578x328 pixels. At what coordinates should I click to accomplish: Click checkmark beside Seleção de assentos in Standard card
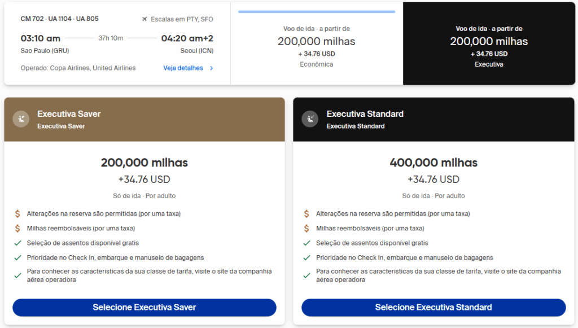click(x=306, y=243)
